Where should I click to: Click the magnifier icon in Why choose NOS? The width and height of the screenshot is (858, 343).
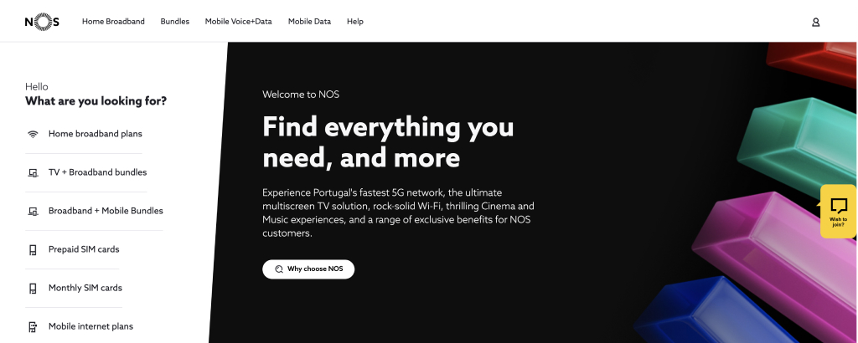[279, 269]
